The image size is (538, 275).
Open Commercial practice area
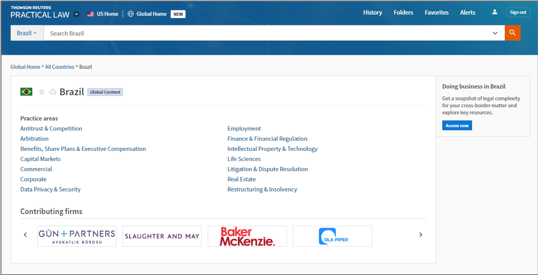coord(36,169)
